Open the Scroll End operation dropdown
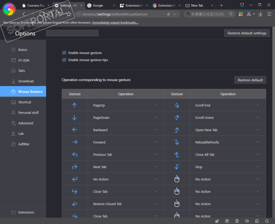Viewport: 275px width, 224px height. [x=228, y=105]
